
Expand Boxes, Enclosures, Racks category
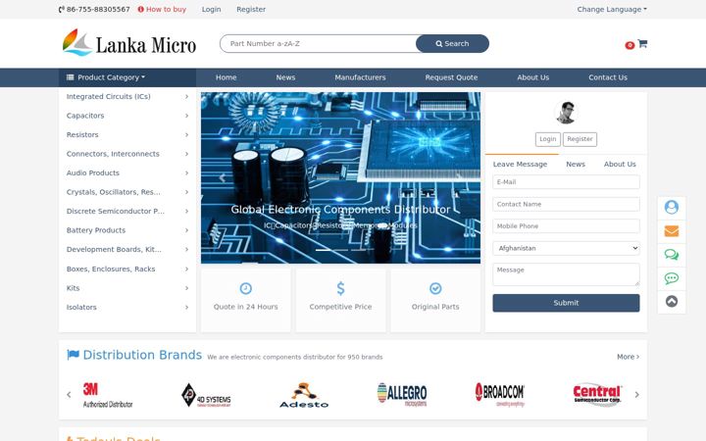point(127,269)
